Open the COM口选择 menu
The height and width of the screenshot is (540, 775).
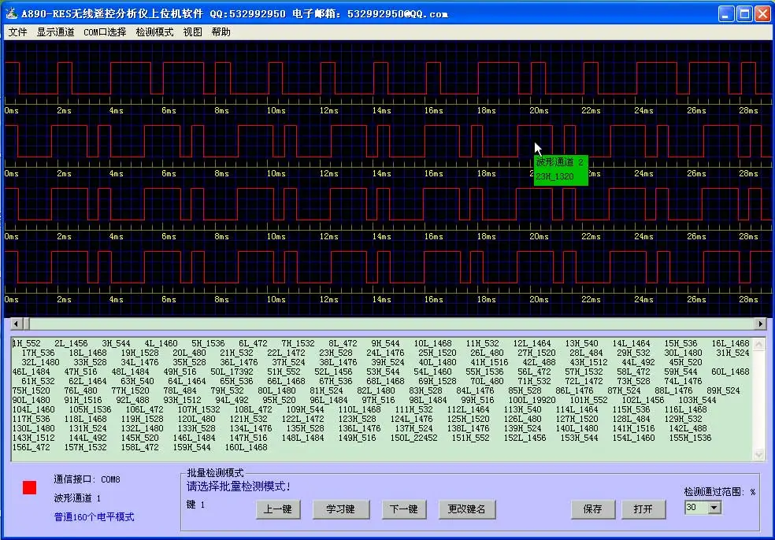coord(105,32)
